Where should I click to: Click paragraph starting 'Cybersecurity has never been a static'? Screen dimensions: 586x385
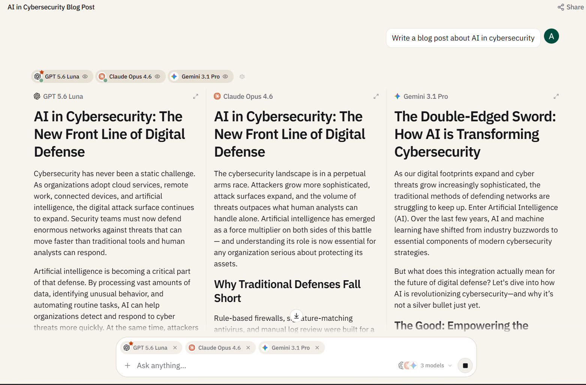[114, 213]
